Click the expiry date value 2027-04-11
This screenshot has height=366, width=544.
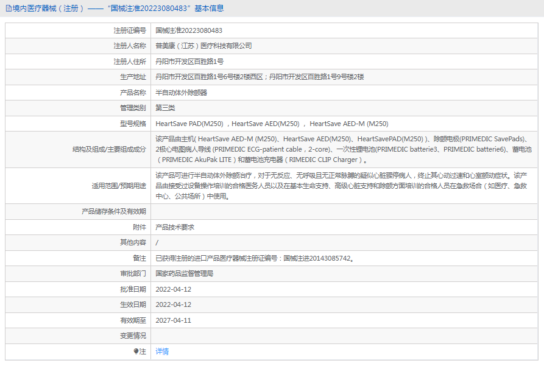(173, 320)
